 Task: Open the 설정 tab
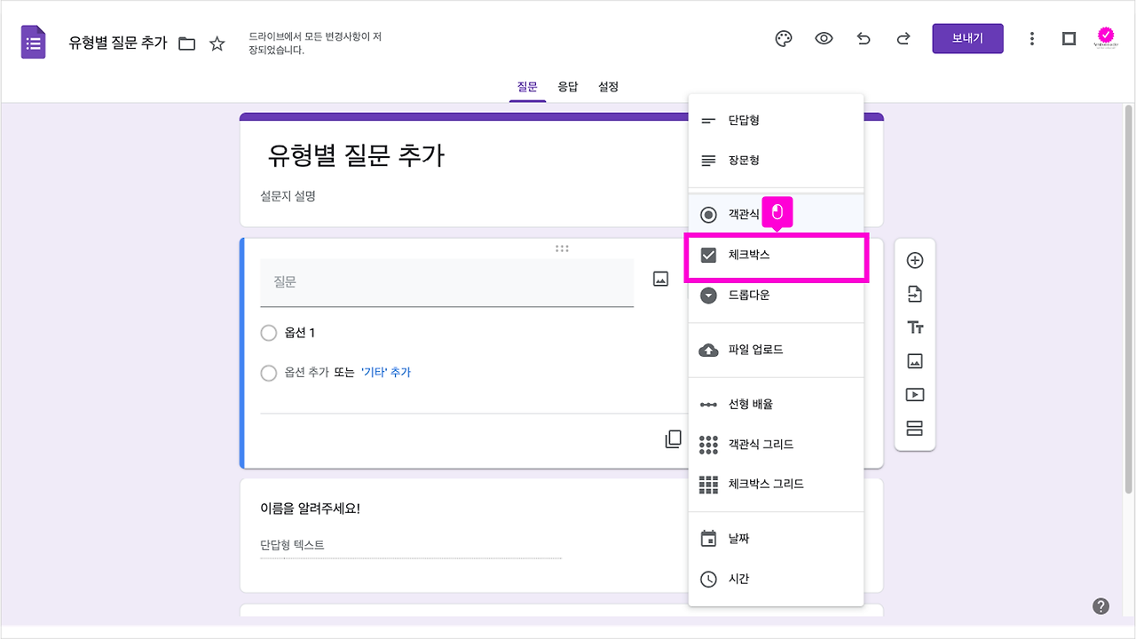(x=608, y=86)
